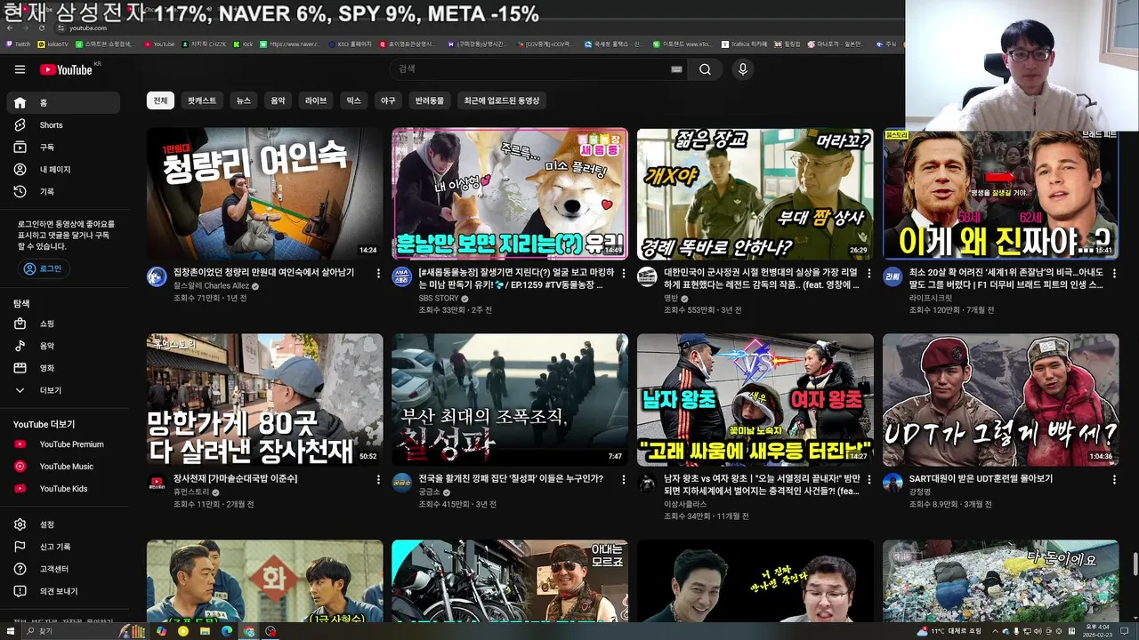Open 신고 기록 in sidebar
The height and width of the screenshot is (640, 1139).
(61, 547)
